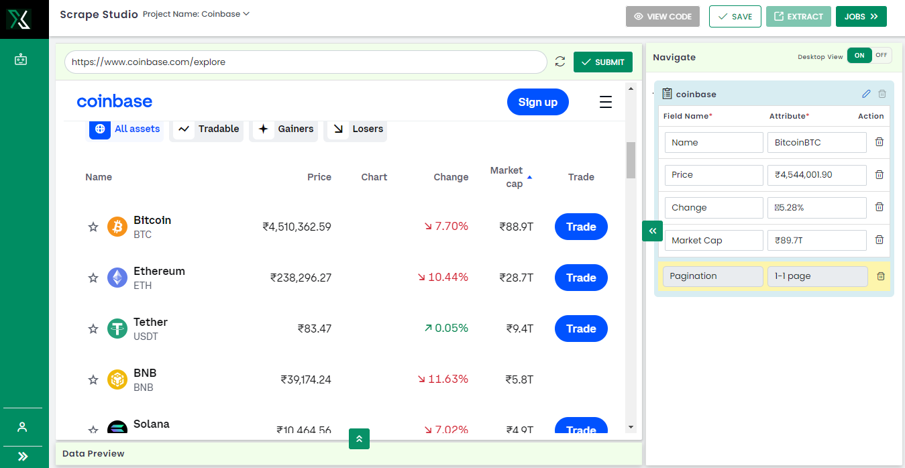Click the SAVE button
The image size is (905, 468).
[x=735, y=17]
